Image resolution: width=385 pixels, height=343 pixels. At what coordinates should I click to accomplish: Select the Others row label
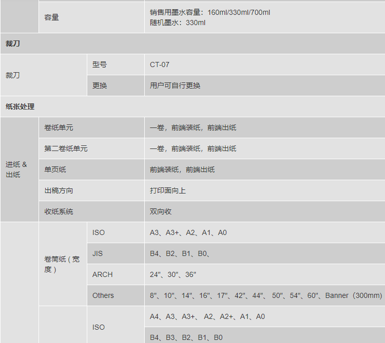pyautogui.click(x=103, y=295)
